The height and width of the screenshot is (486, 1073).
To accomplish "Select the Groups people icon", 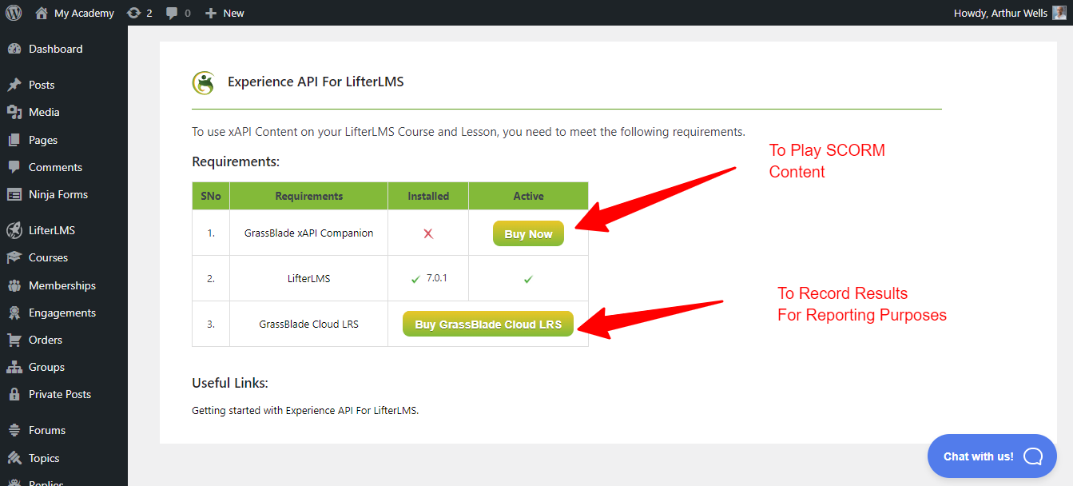I will click(17, 367).
